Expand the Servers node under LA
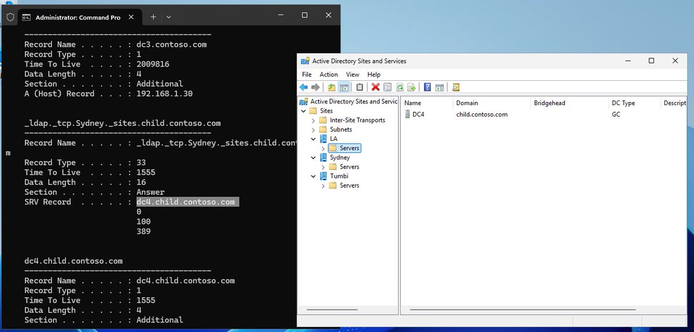The image size is (694, 332). coord(323,148)
